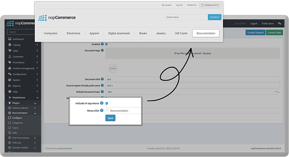Open the Jewelry menu item
Viewport: 289px width, 157px height.
click(161, 33)
